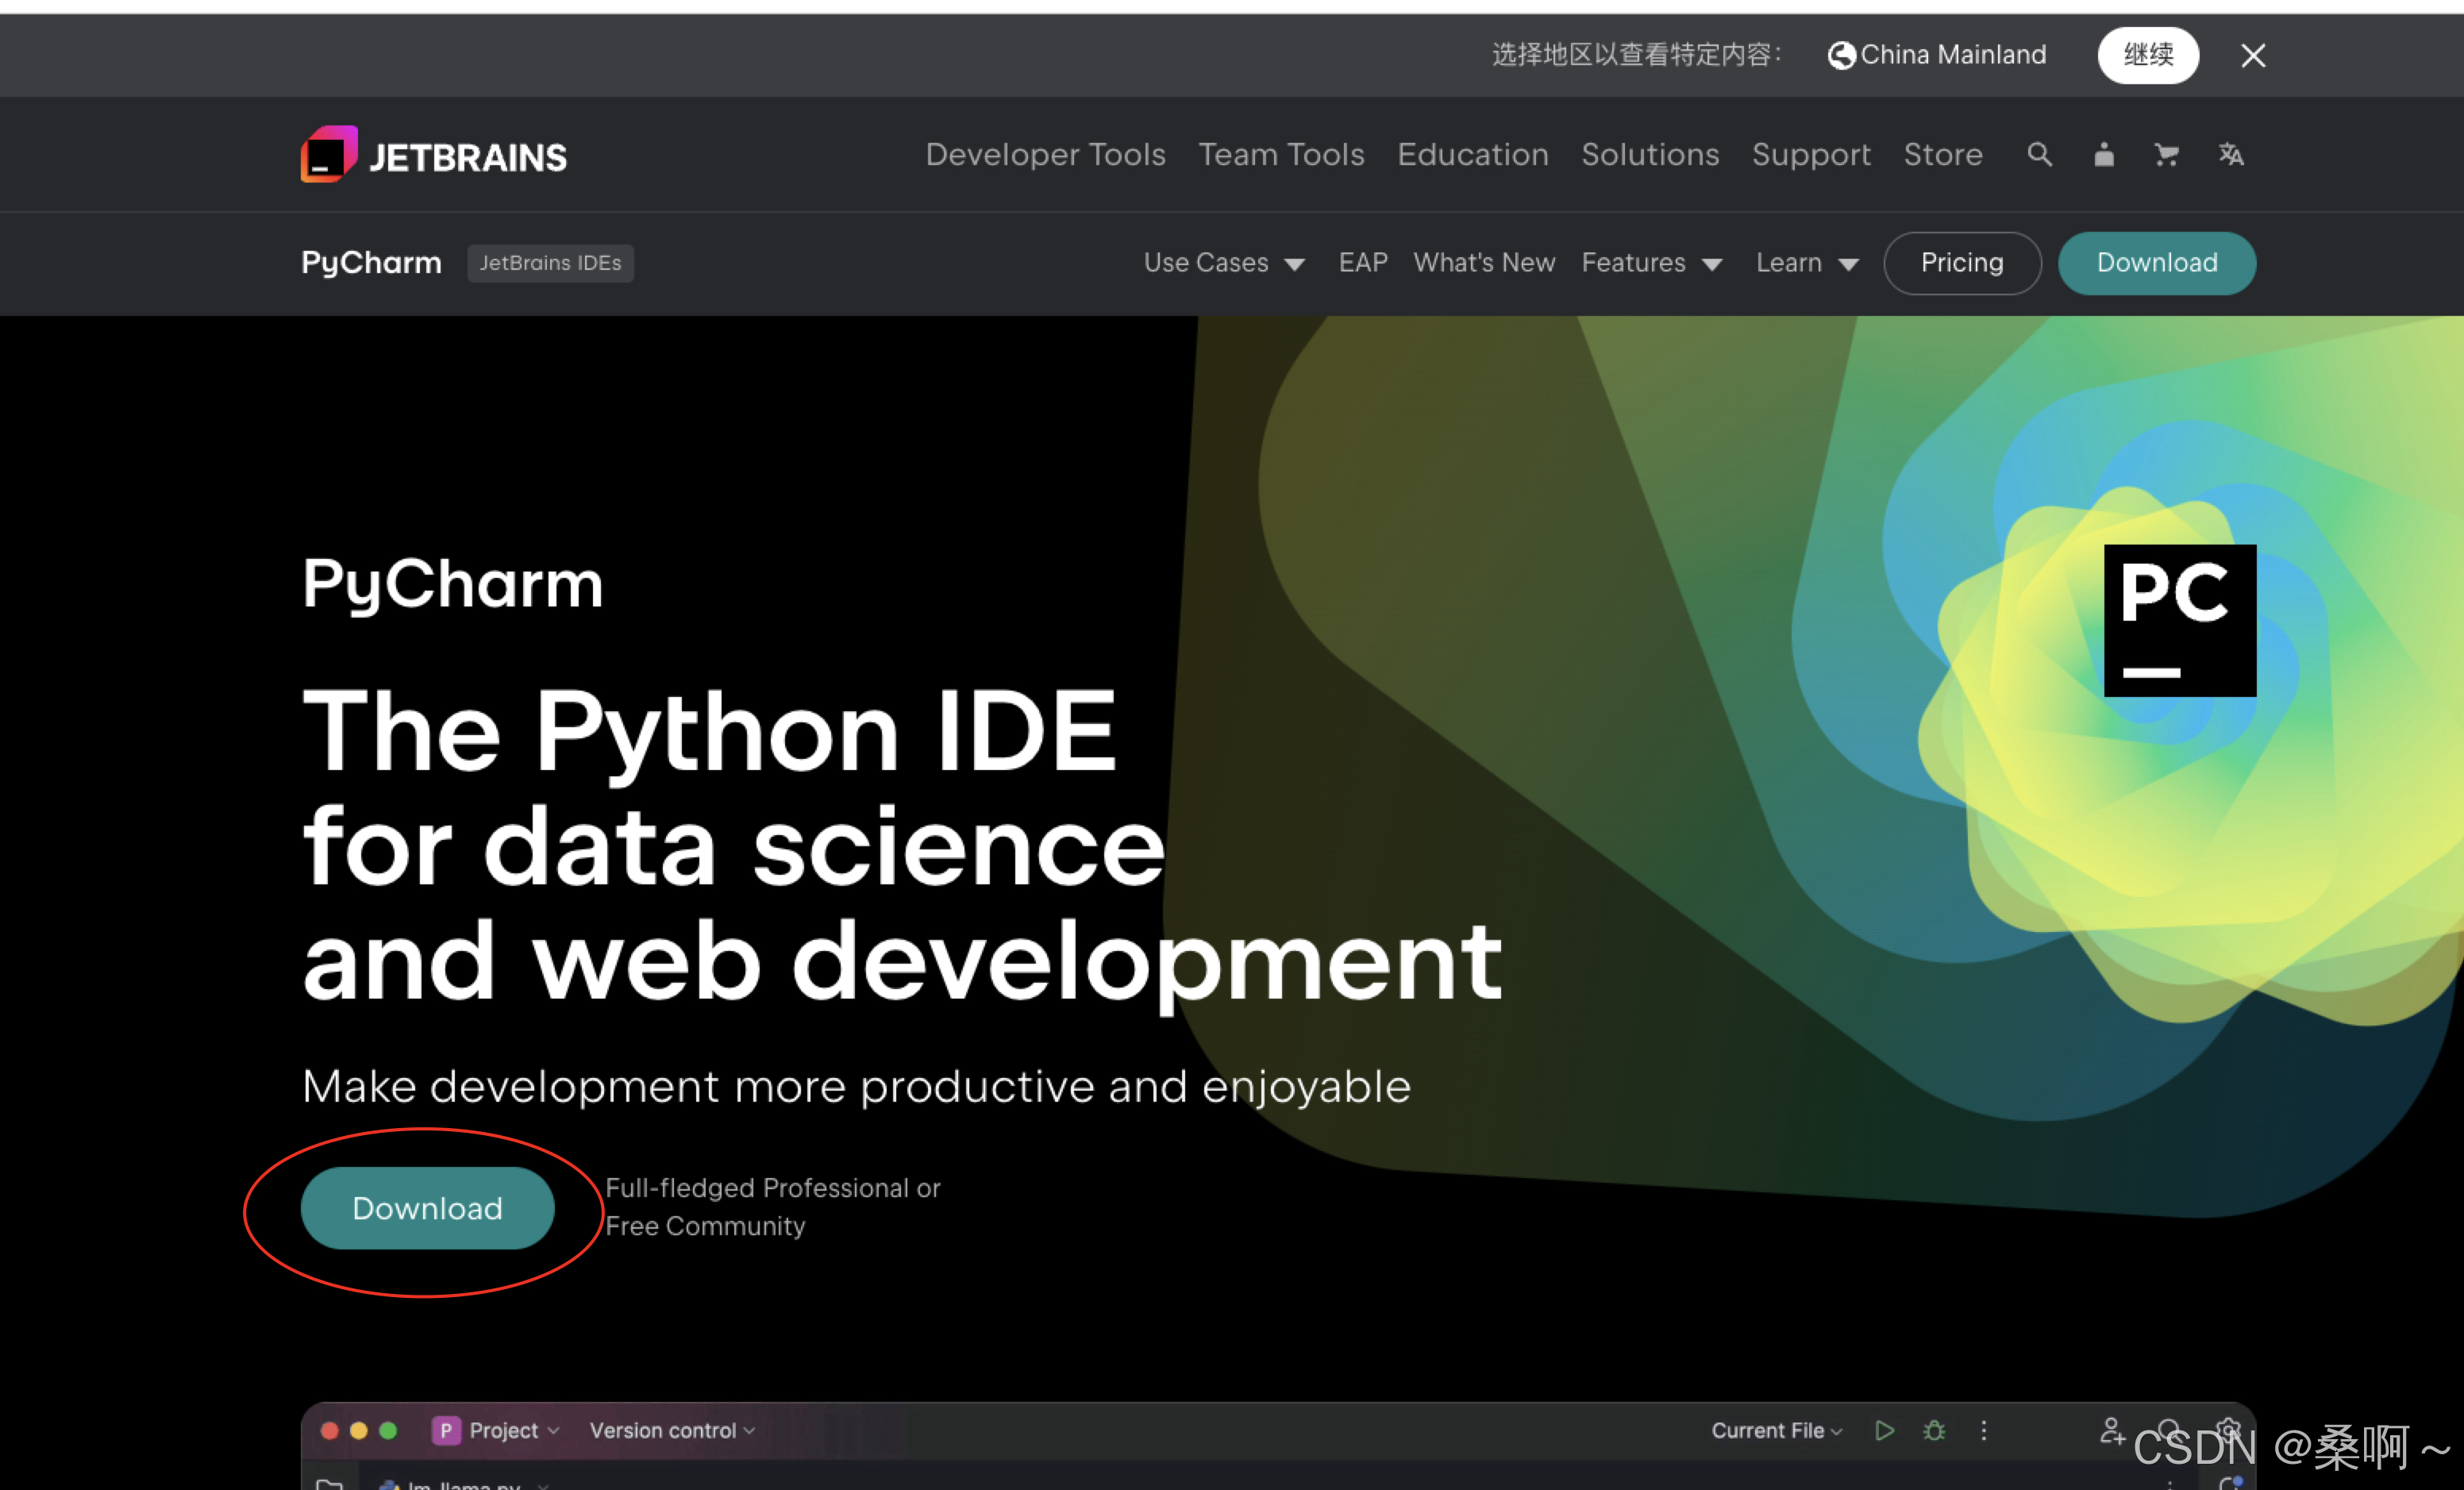Click the large PyCharm hero title
The width and height of the screenshot is (2464, 1490).
tap(452, 584)
